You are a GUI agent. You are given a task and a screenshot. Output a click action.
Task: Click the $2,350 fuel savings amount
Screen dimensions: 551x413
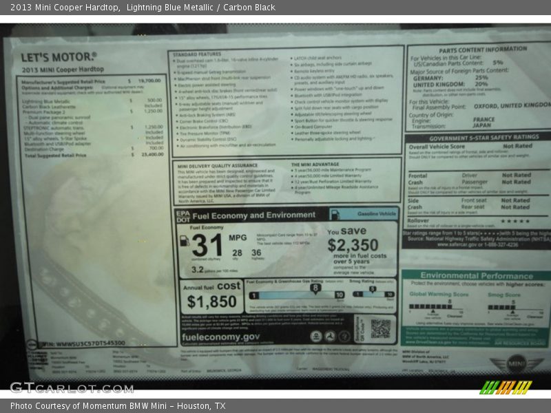coord(353,245)
